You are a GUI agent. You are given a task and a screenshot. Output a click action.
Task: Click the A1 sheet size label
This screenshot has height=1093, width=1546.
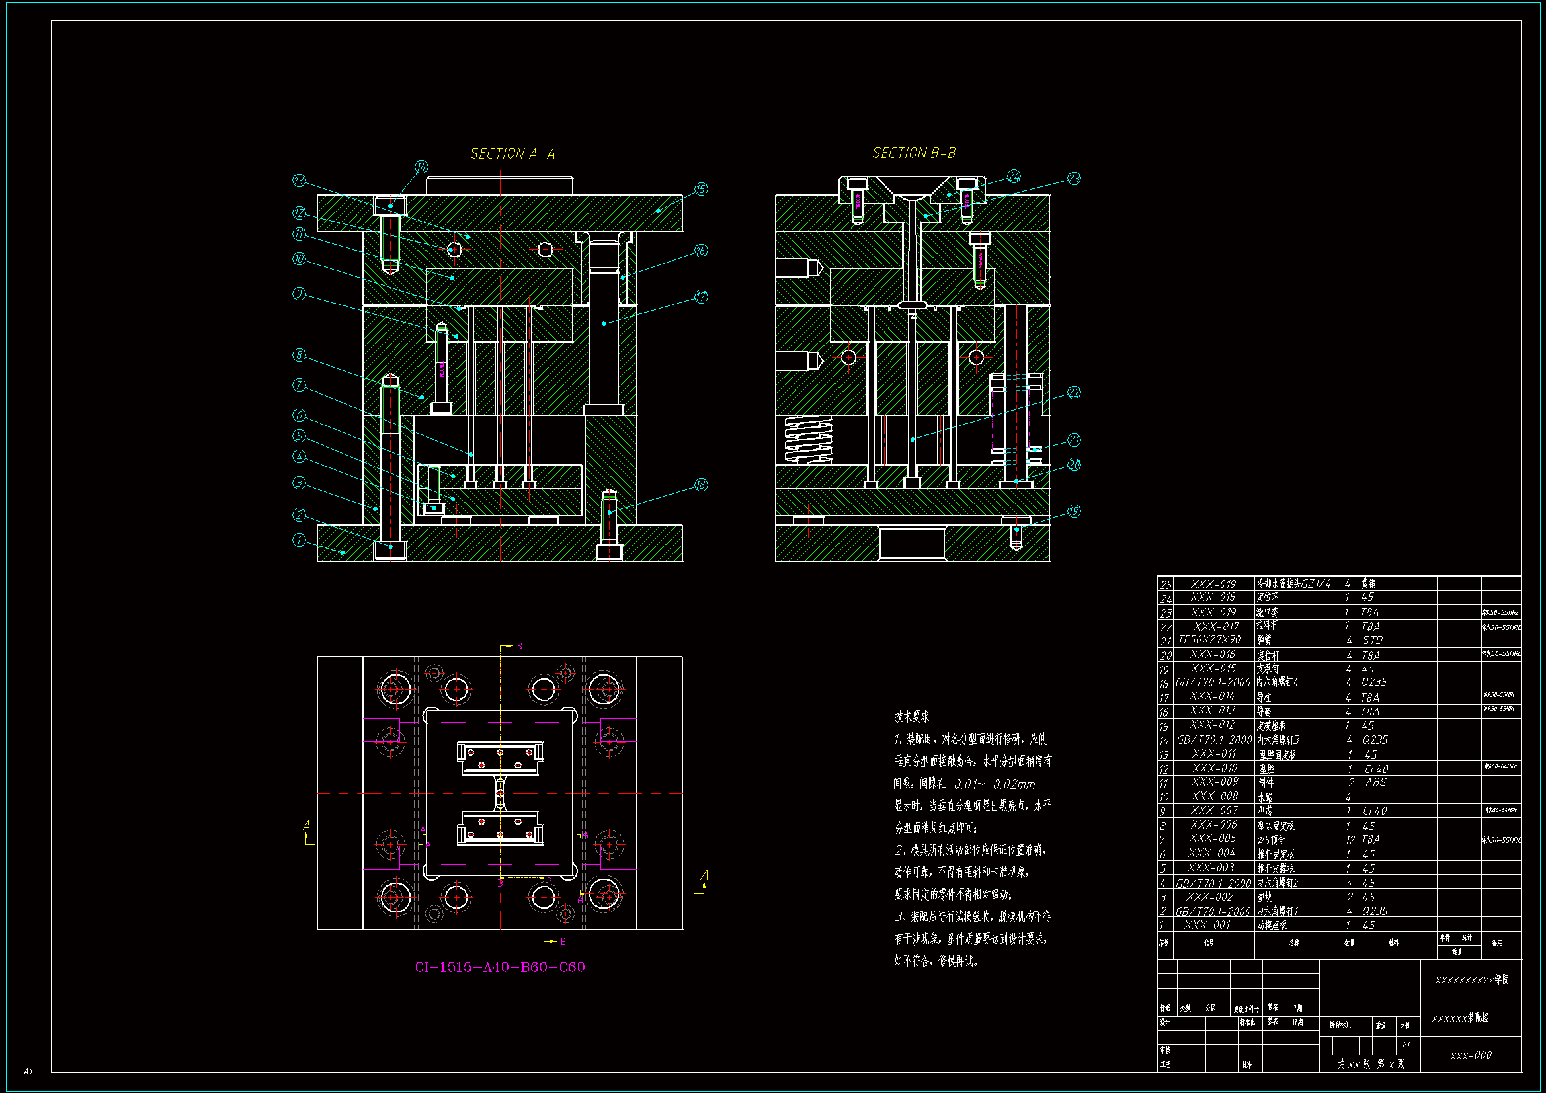28,1071
